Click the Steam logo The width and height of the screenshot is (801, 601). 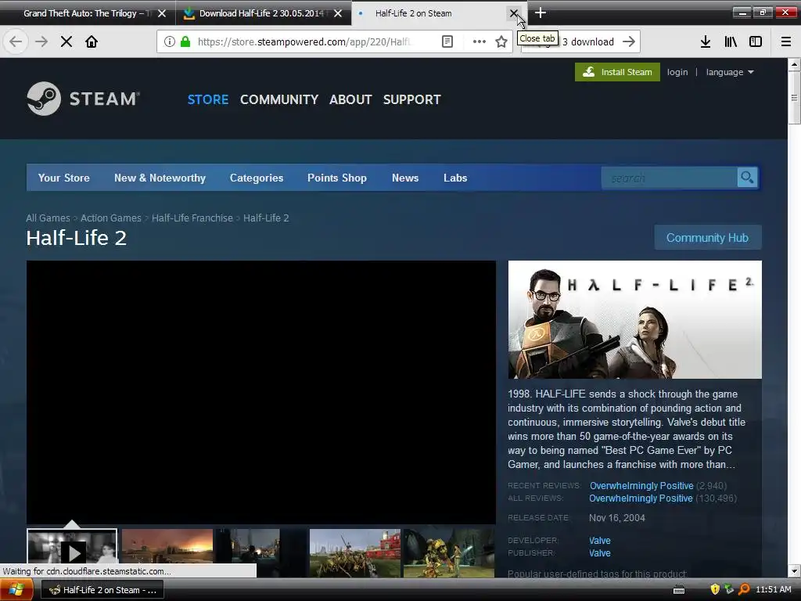[83, 99]
